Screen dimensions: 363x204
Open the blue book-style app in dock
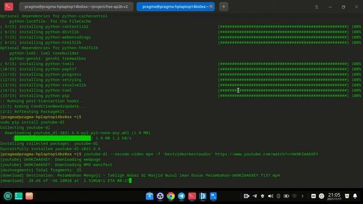pyautogui.click(x=203, y=196)
